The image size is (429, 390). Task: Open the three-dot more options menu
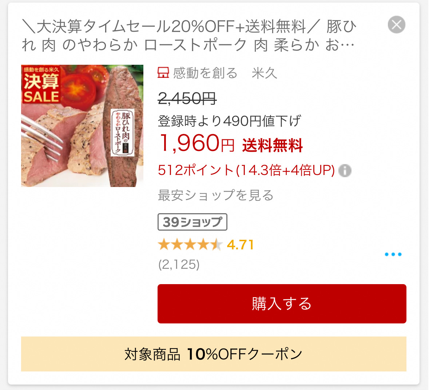click(393, 254)
